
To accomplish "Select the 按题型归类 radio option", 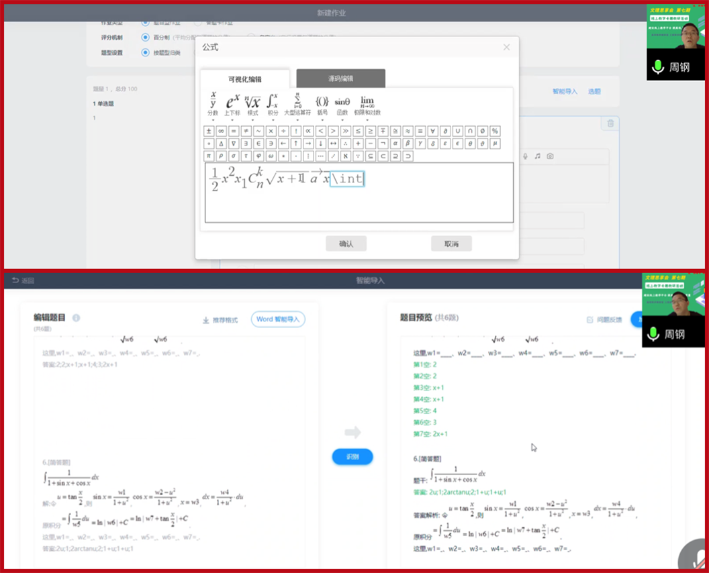I will [145, 52].
